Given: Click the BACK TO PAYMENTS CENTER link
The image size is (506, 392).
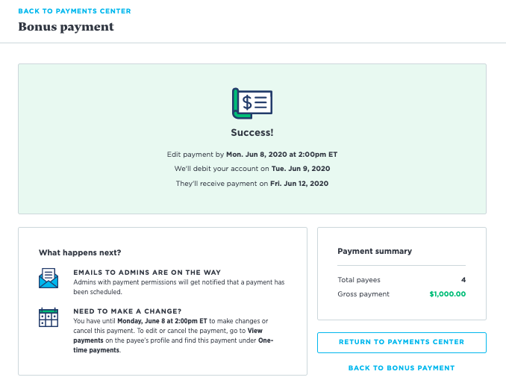Looking at the screenshot, I should click(x=74, y=11).
